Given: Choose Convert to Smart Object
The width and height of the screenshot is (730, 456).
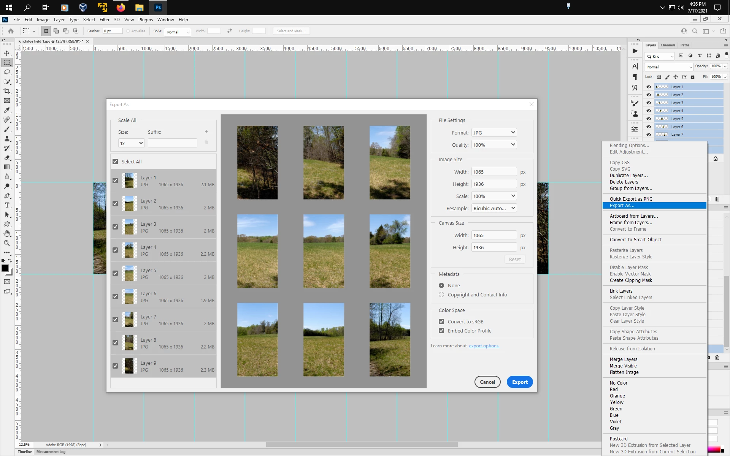Looking at the screenshot, I should click(635, 240).
